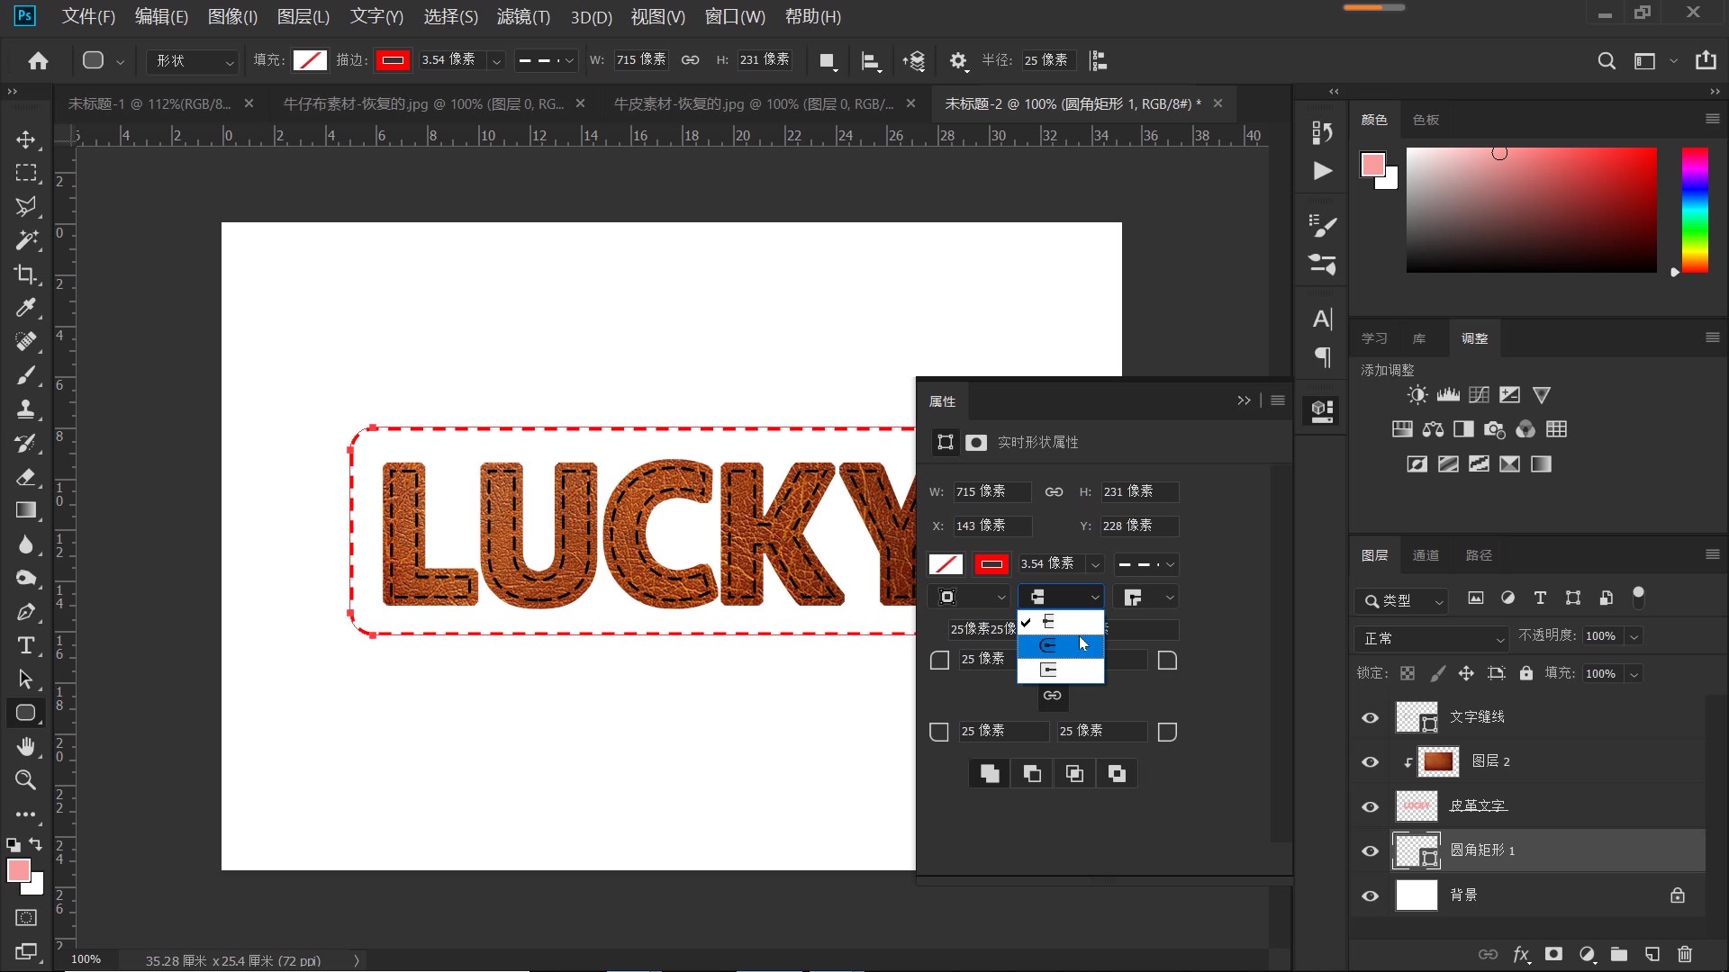This screenshot has height=972, width=1729.
Task: Select the Move tool
Action: point(25,139)
